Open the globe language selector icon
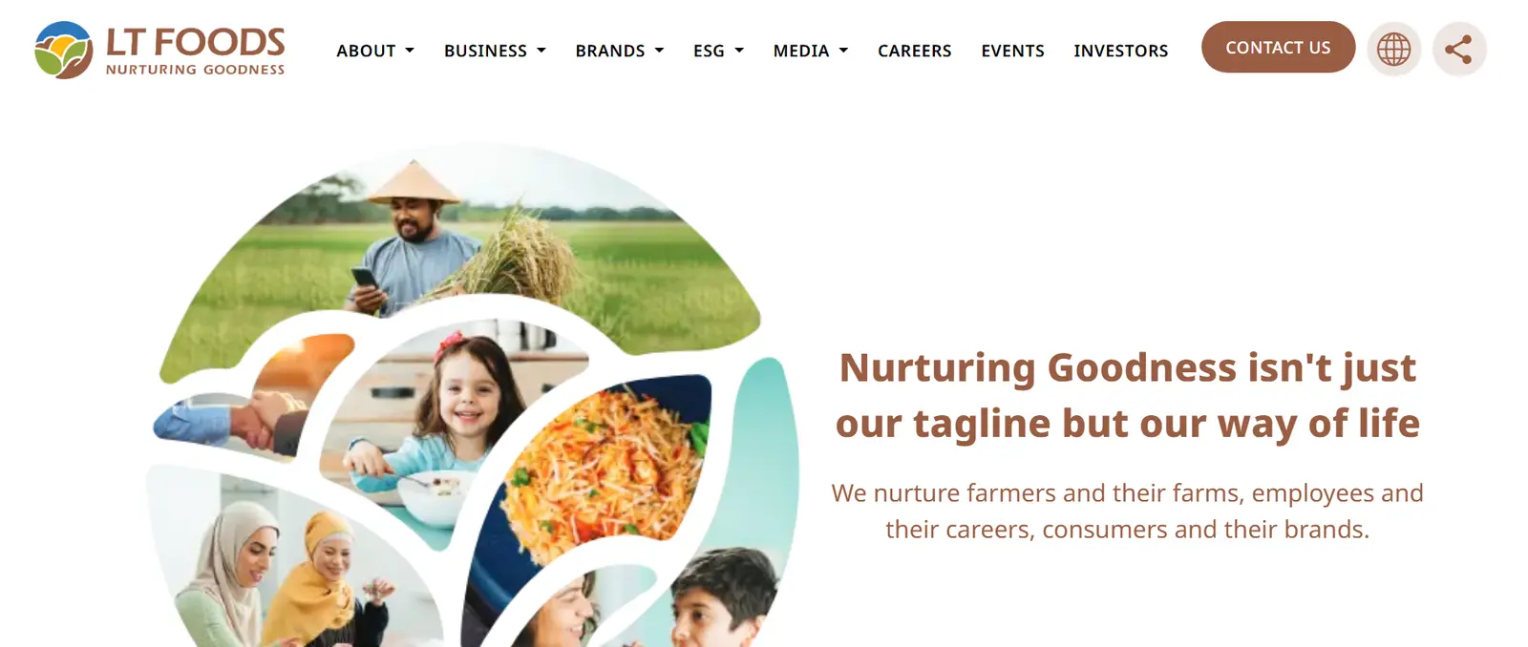Screen dimensions: 1528x647 click(x=1393, y=49)
